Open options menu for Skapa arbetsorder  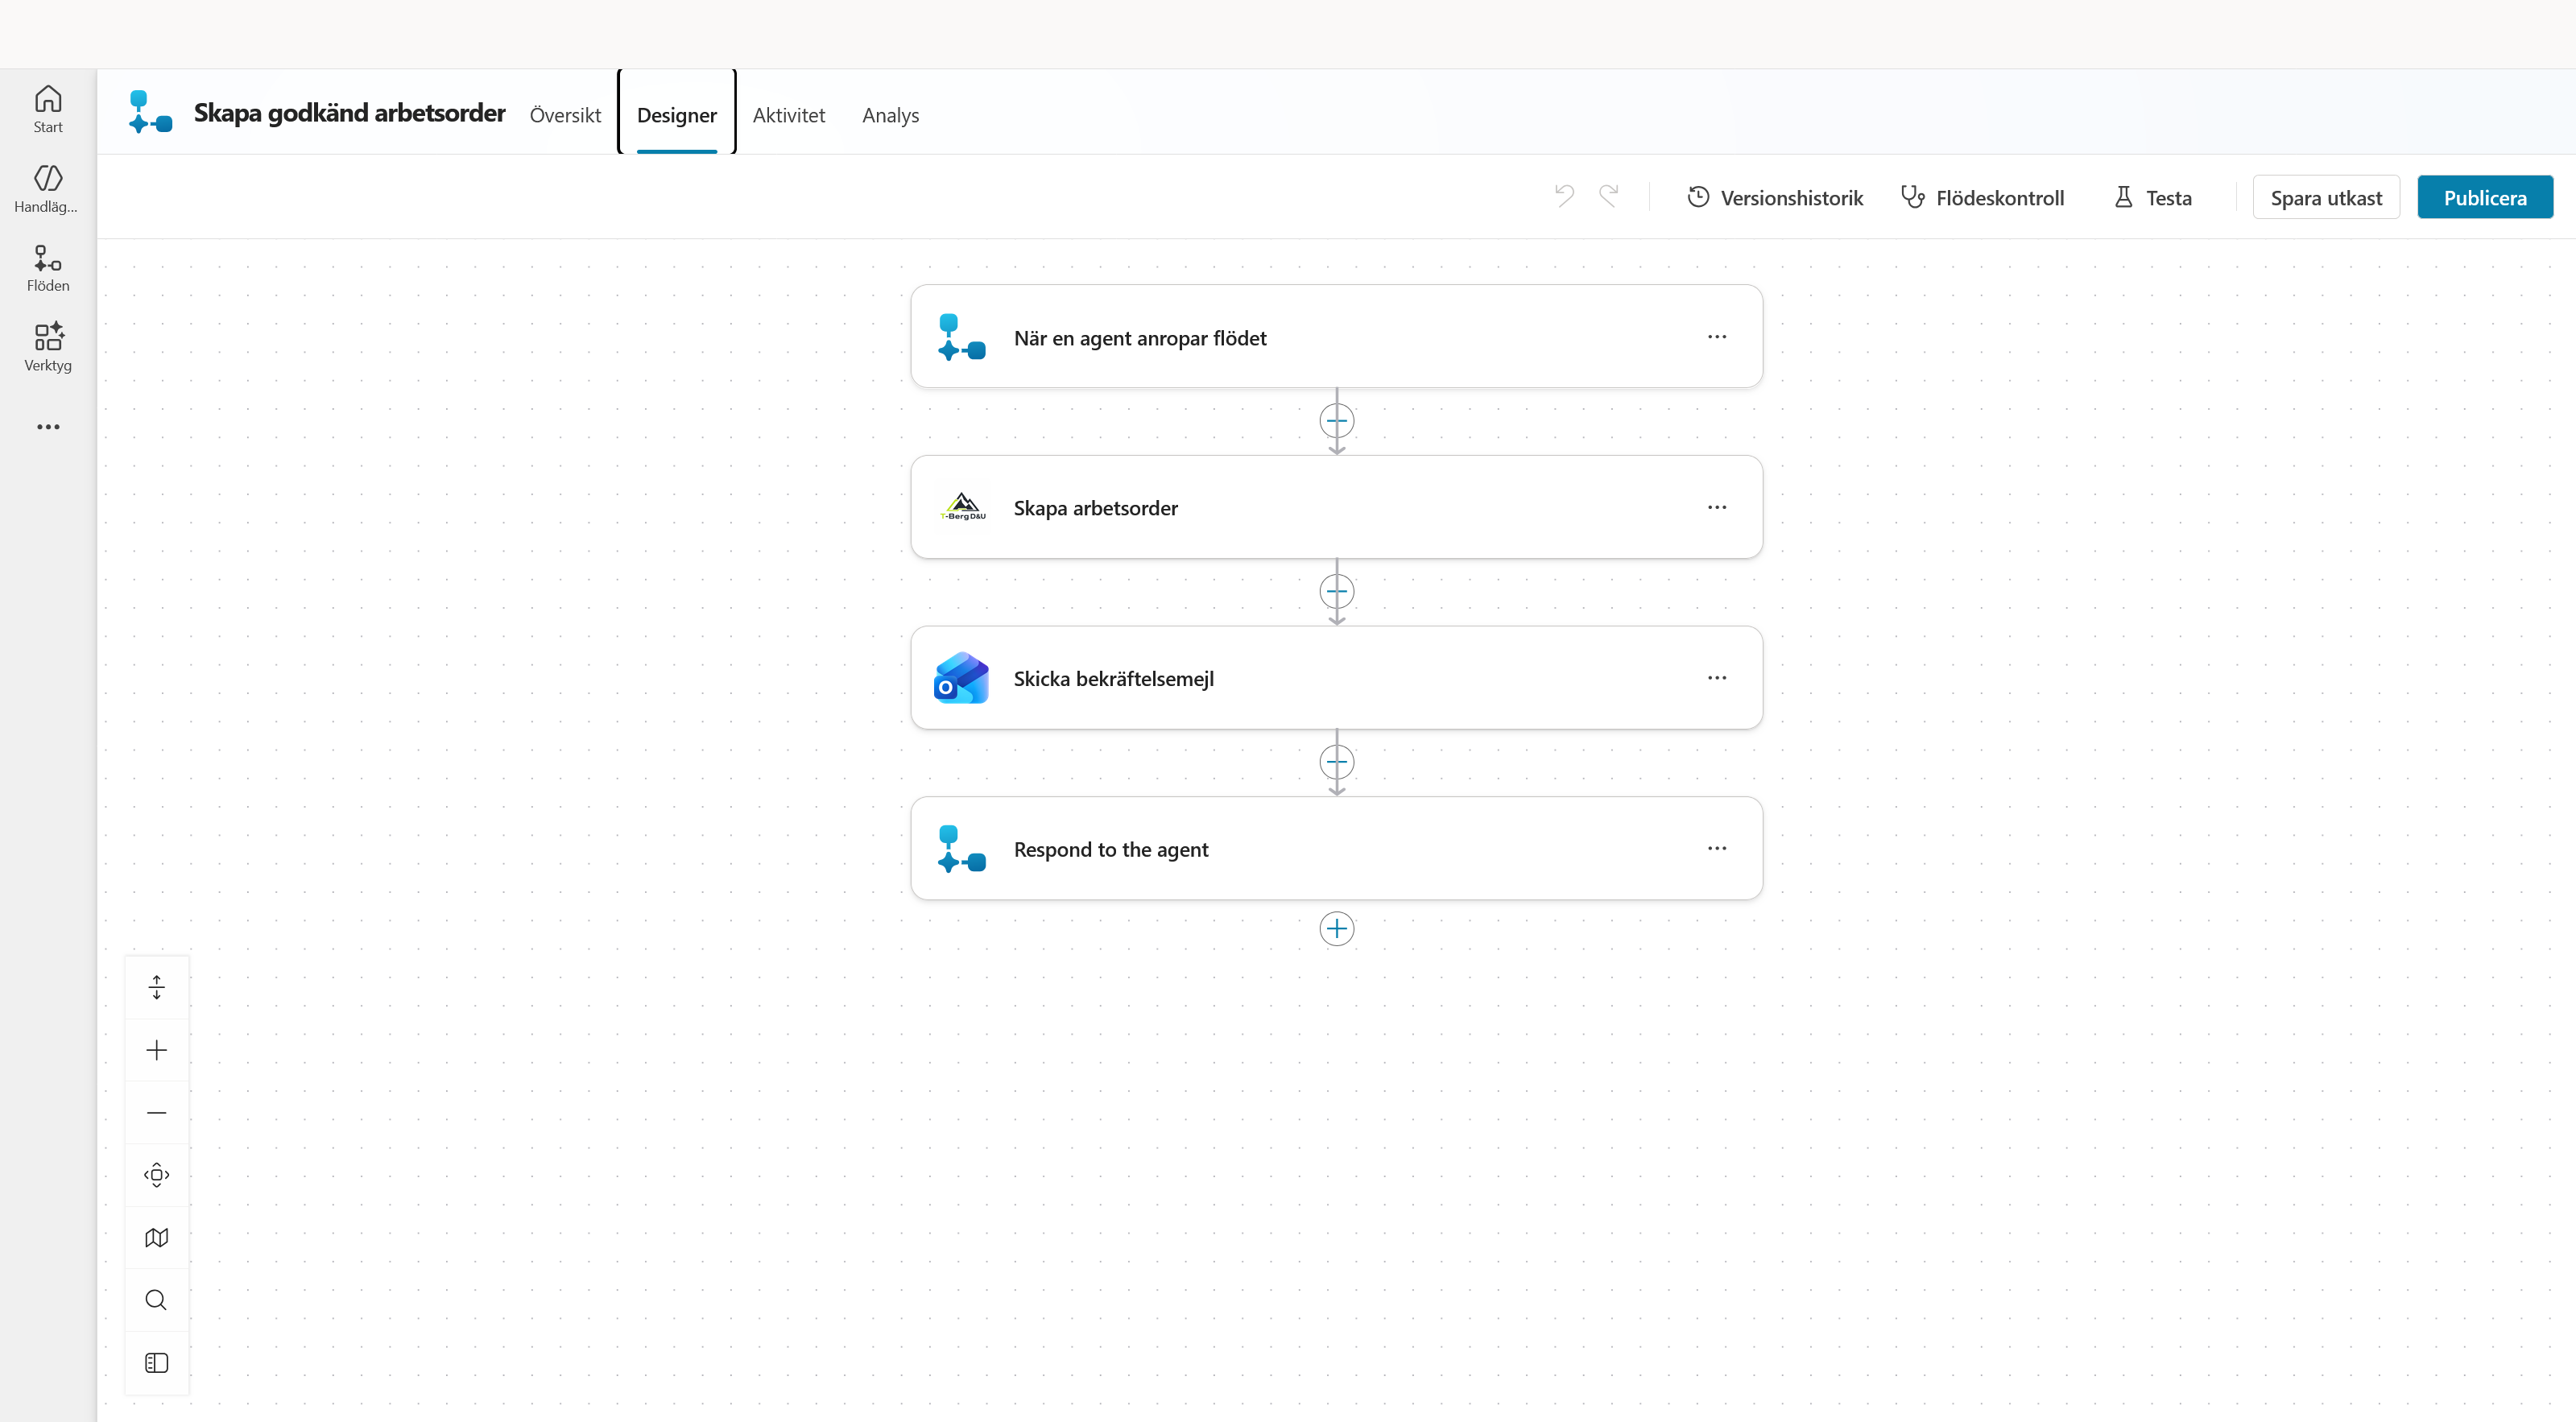pos(1717,507)
